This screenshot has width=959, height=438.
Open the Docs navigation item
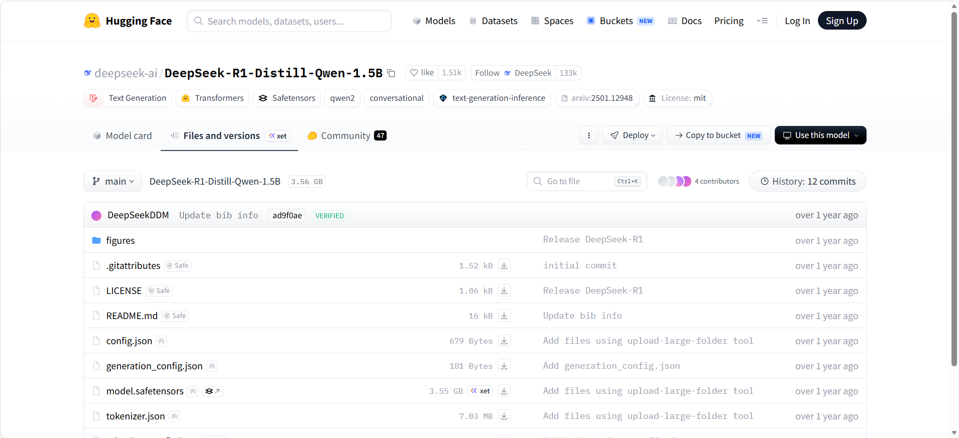685,21
